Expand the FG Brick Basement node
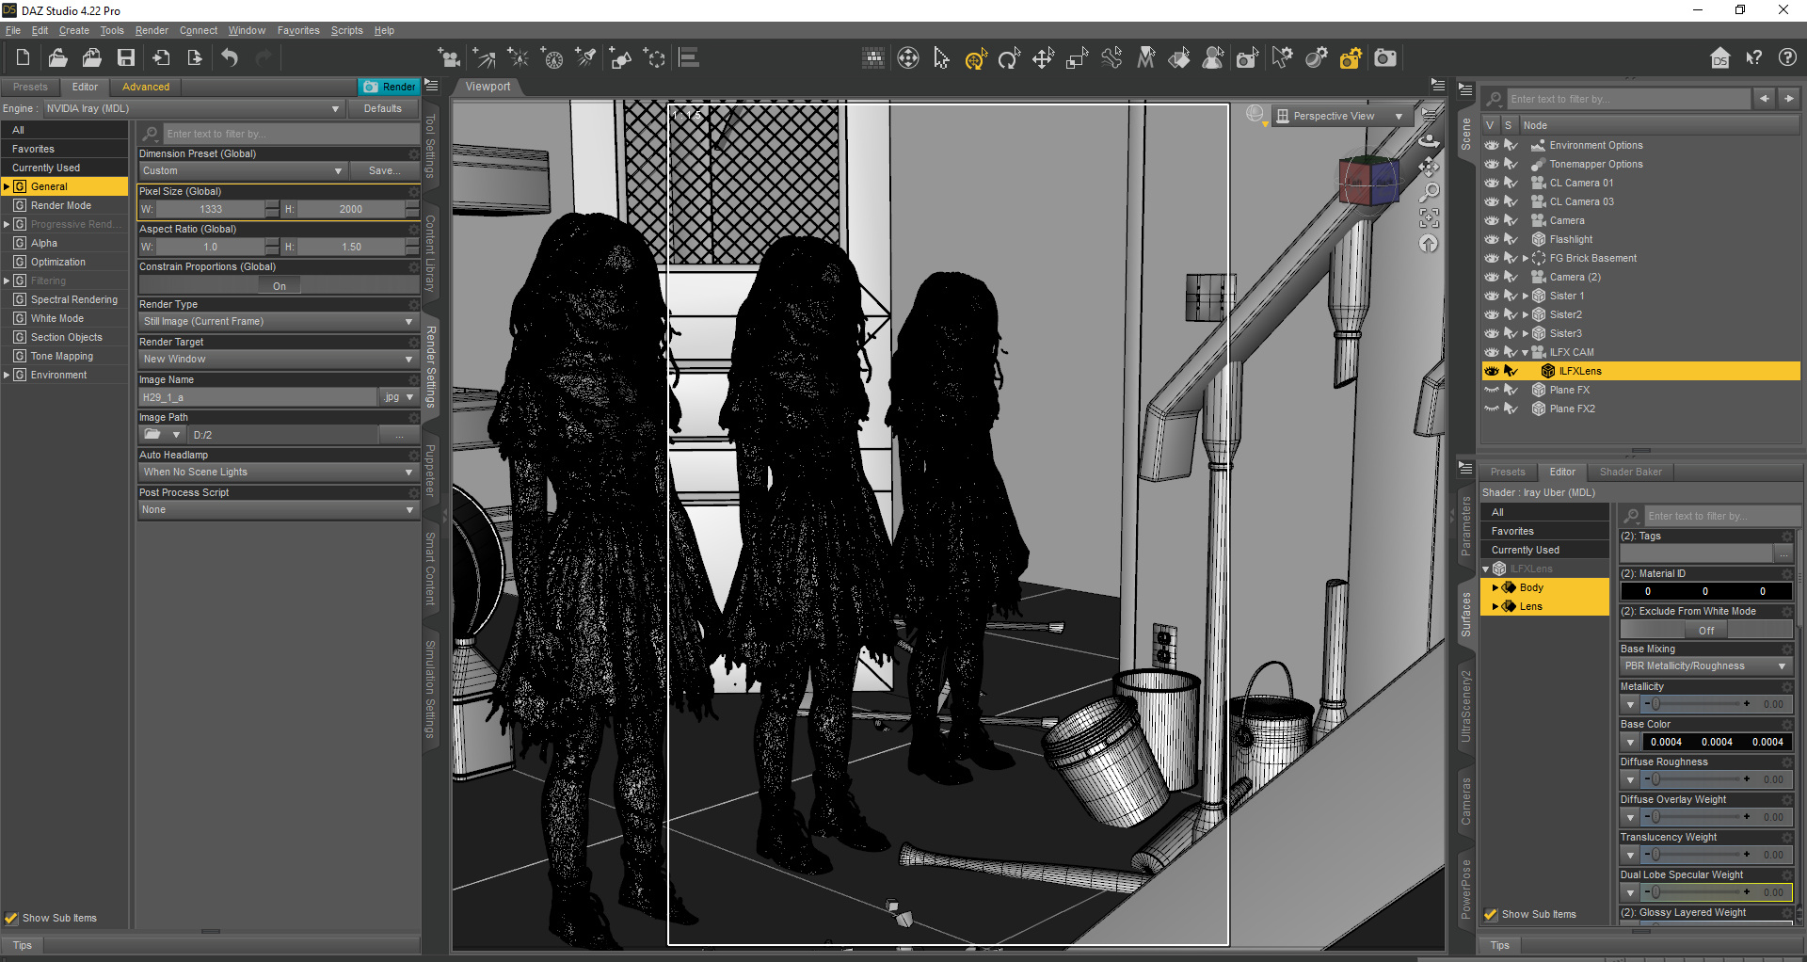Image resolution: width=1807 pixels, height=962 pixels. [1526, 258]
